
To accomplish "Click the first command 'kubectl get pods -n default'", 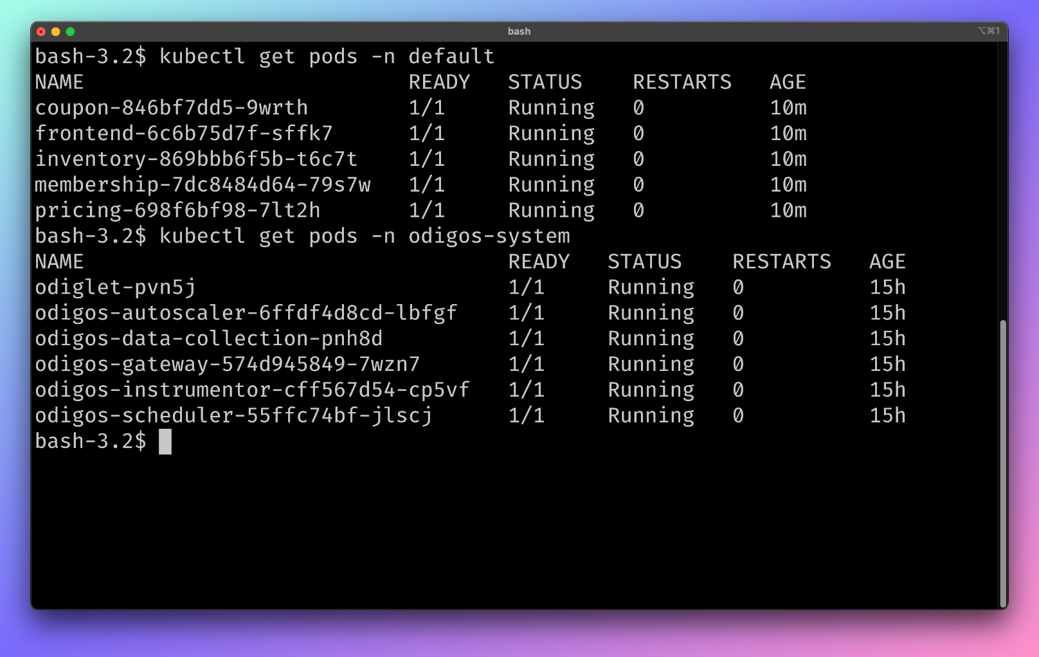I will pos(327,57).
